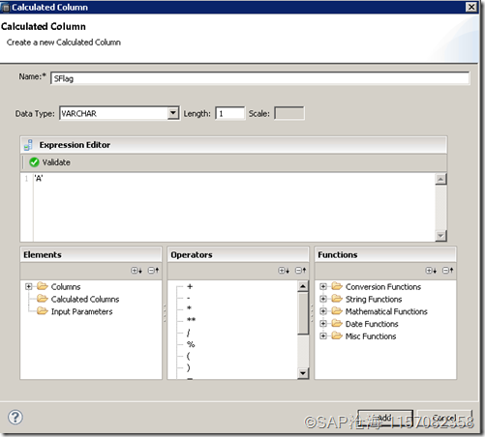Collapse all in Functions panel
Image resolution: width=485 pixels, height=437 pixels.
[x=448, y=271]
